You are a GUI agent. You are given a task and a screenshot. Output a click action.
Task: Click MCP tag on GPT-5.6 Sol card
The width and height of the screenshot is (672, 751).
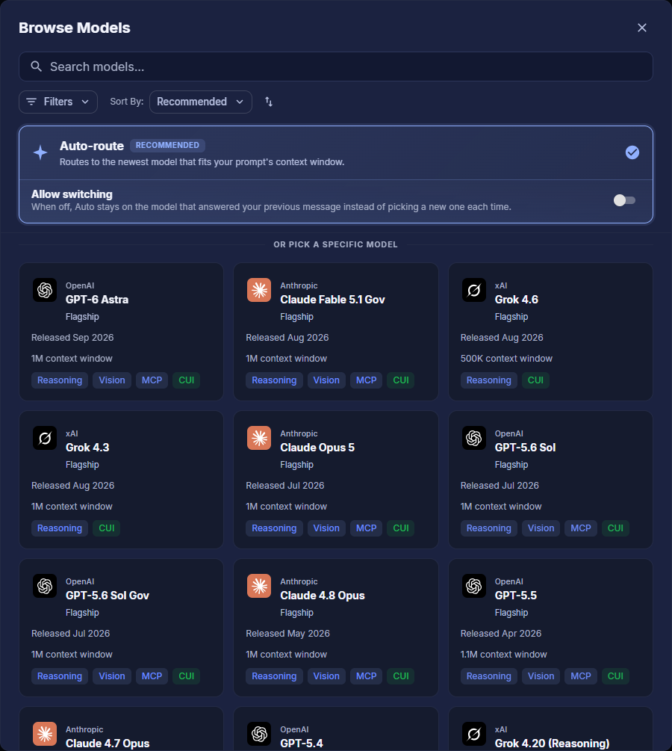pos(581,528)
